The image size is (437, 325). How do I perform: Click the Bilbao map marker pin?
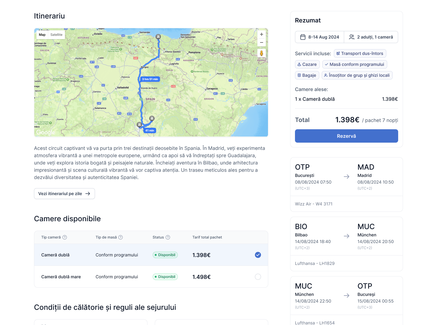coord(158,37)
